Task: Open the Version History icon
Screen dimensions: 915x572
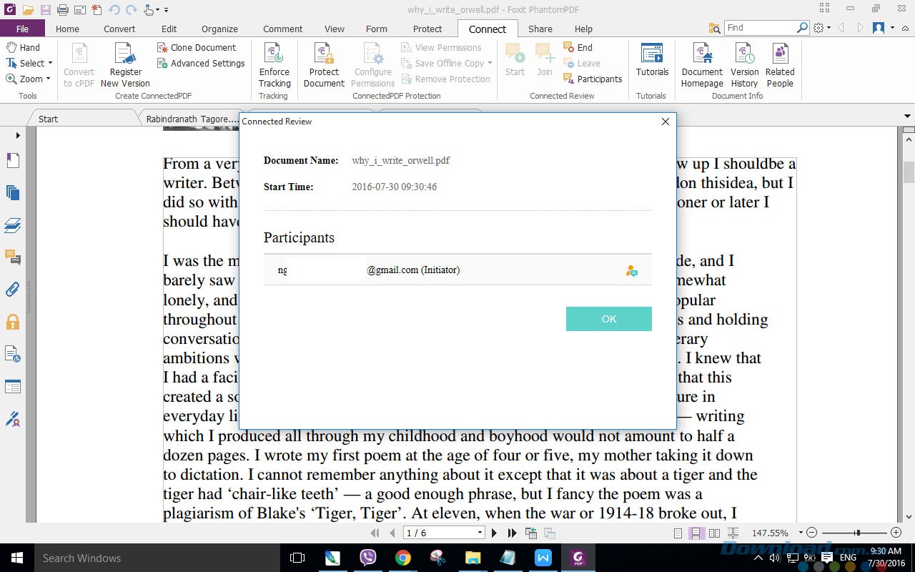Action: pos(744,56)
